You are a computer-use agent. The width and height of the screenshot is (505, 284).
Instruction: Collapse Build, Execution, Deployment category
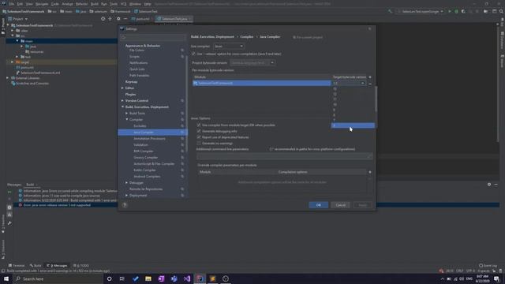coord(122,107)
